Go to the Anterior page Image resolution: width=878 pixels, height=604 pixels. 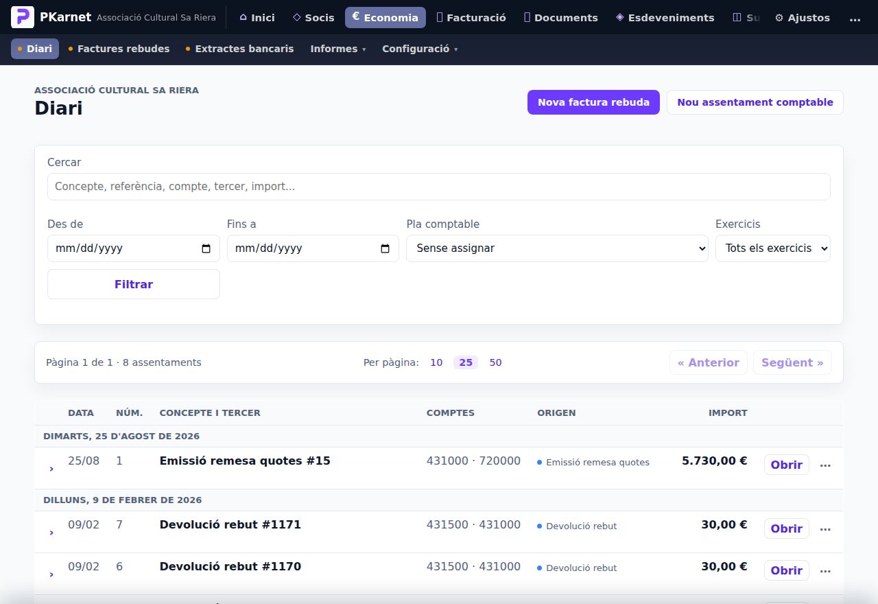click(709, 362)
